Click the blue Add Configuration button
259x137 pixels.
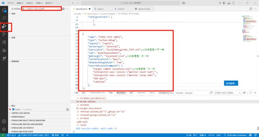231,83
